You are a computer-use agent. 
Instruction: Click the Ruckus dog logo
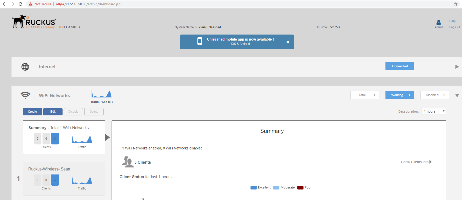tap(20, 21)
